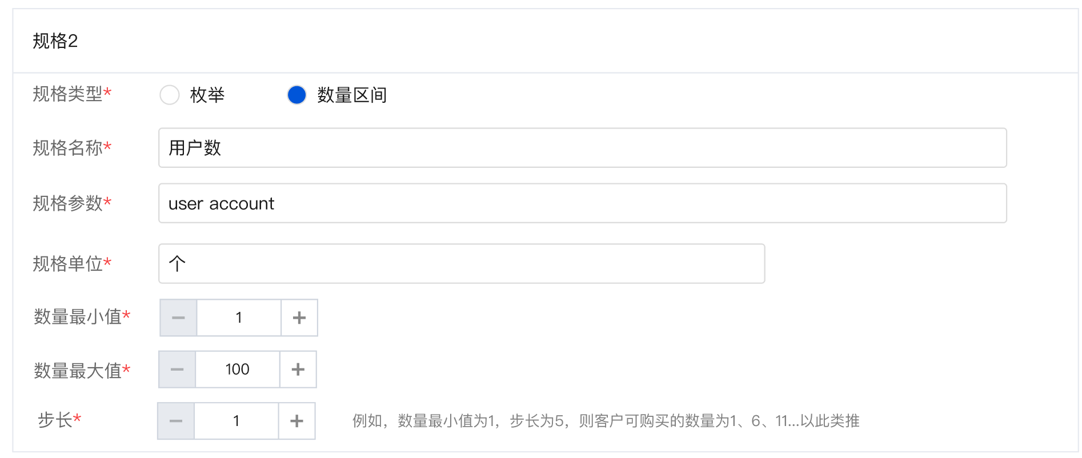
Task: Decrease 数量最大值 with minus icon
Action: click(177, 369)
